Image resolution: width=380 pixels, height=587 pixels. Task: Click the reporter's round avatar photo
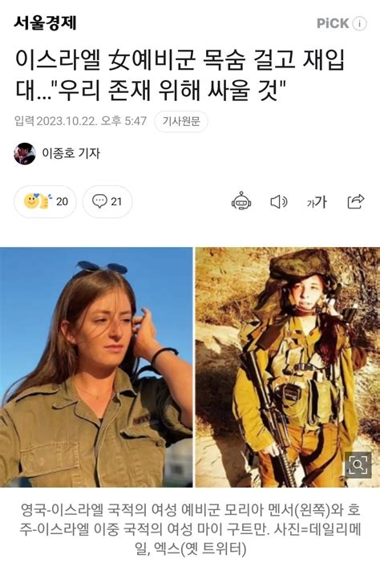tap(25, 153)
